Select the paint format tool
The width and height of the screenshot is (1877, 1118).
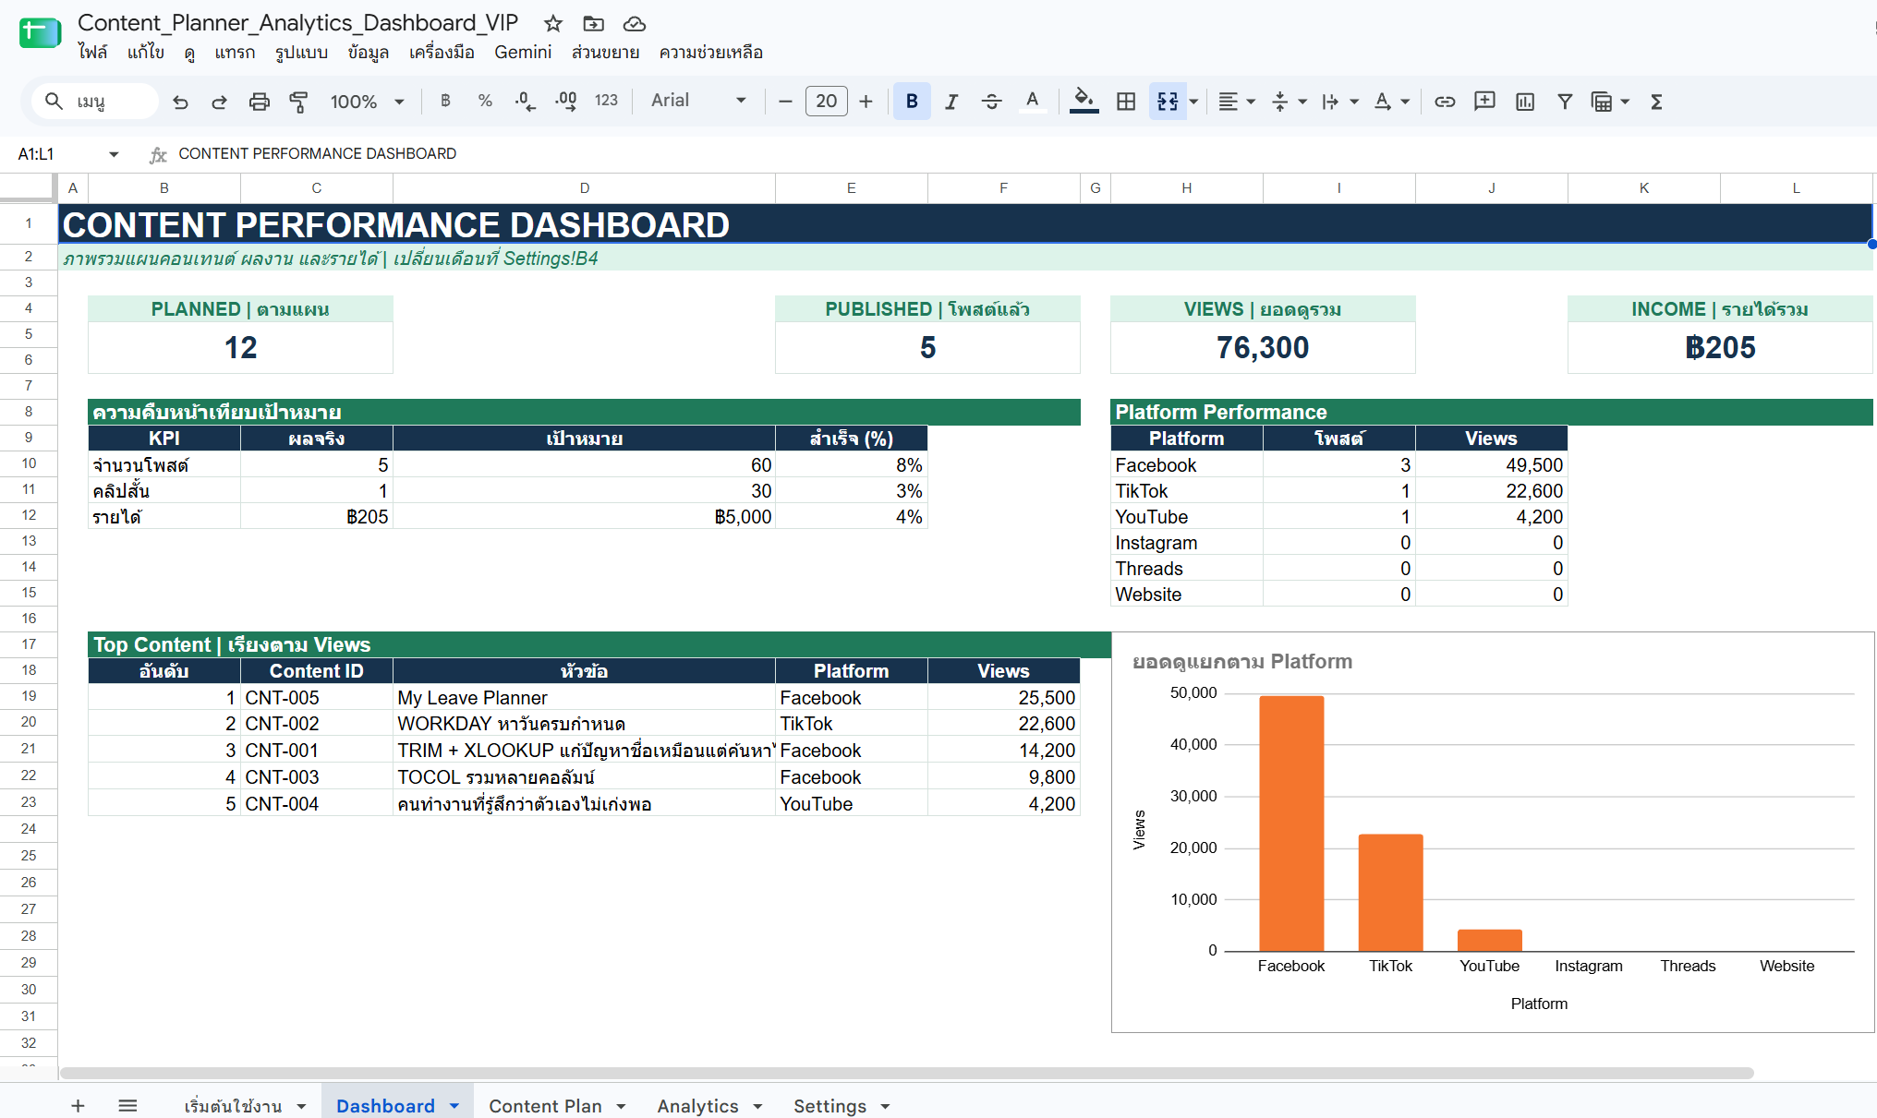pos(298,102)
